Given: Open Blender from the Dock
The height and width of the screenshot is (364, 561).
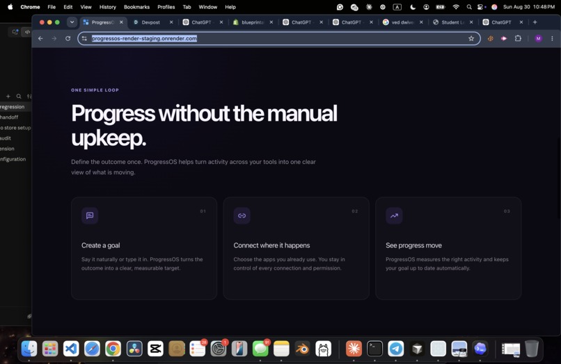Looking at the screenshot, I should point(302,348).
